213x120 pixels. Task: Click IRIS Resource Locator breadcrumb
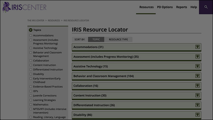point(76,20)
